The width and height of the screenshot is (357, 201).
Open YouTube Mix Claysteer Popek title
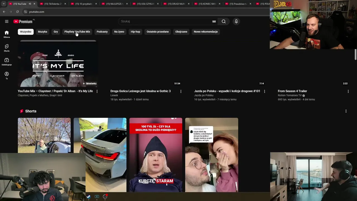coord(55,91)
